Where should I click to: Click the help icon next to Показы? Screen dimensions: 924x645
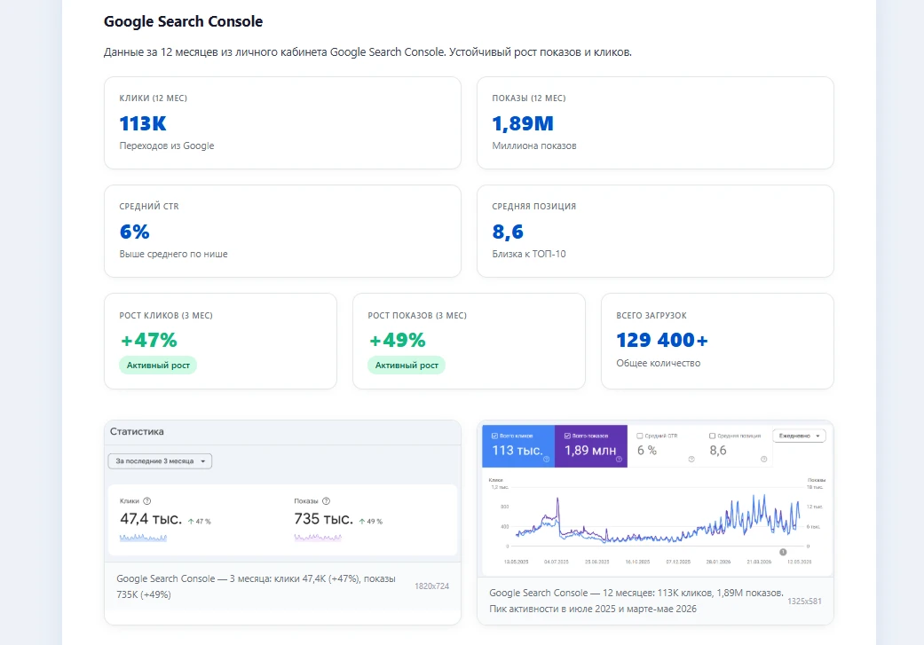[326, 501]
